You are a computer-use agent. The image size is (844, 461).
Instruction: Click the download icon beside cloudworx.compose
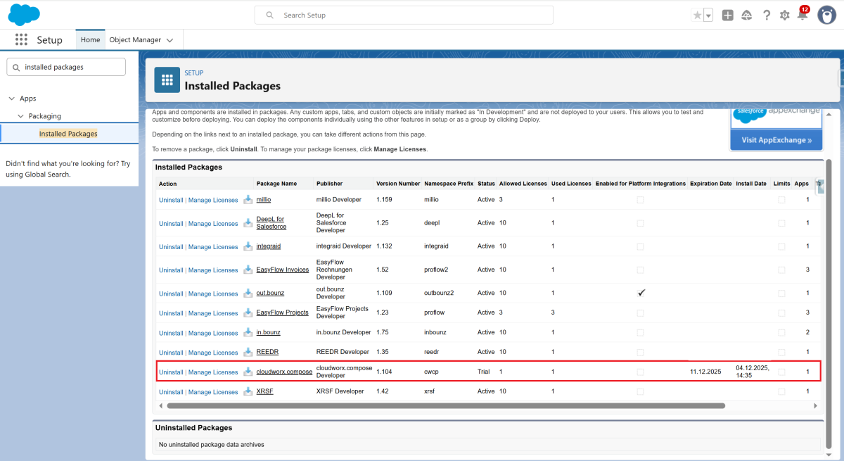click(248, 372)
